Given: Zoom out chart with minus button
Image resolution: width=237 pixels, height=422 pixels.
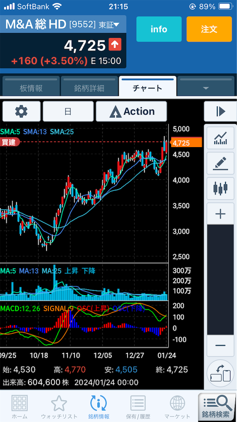Looking at the screenshot, I should [221, 346].
